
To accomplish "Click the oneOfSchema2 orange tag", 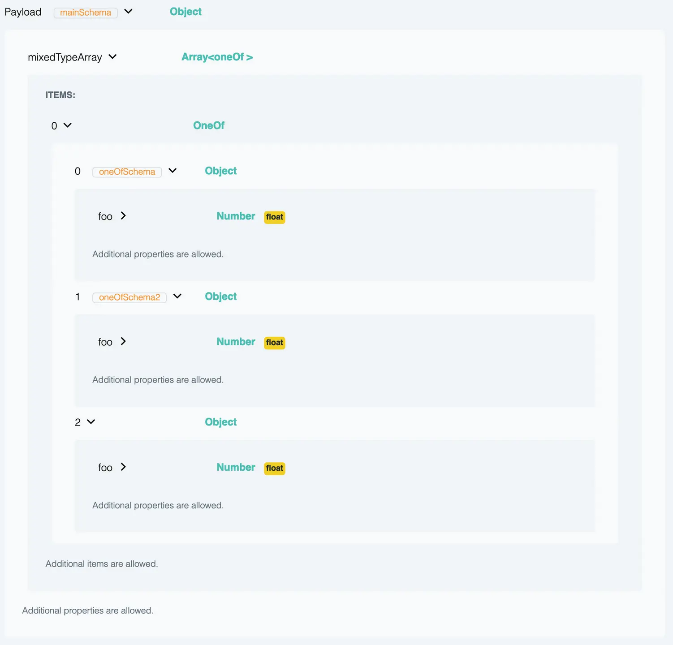I will (129, 297).
